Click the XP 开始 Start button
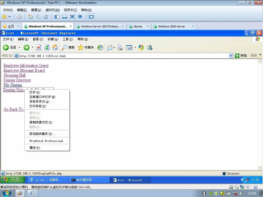This screenshot has width=263, height=197. pos(13,180)
